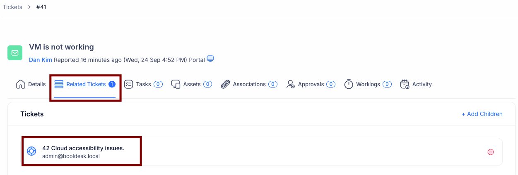Click the Worklogs stopwatch icon
This screenshot has width=518, height=175.
tap(349, 84)
